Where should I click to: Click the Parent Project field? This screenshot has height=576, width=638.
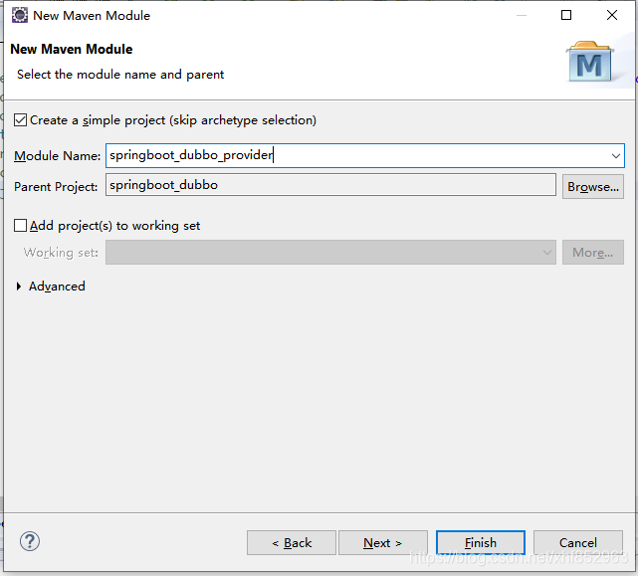[x=330, y=185]
